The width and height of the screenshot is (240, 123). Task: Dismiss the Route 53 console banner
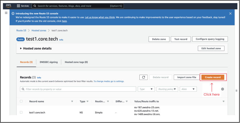pos(230,13)
